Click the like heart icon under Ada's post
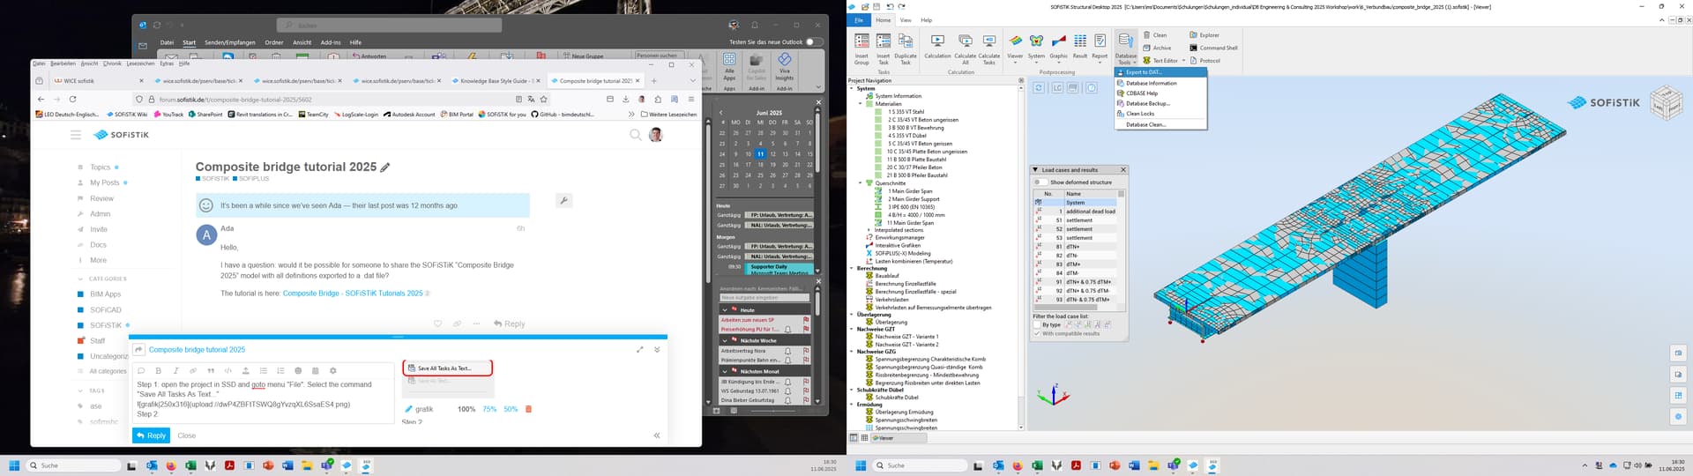This screenshot has width=1693, height=476. (x=437, y=324)
